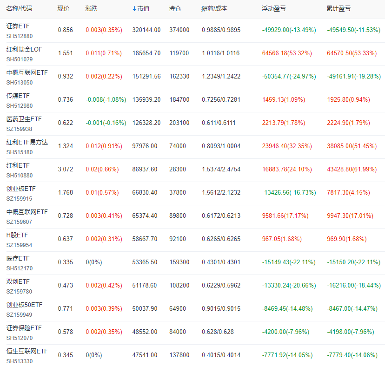385x366 pixels.
Task: Select floating profit 23946.40(32.35%)
Action: tap(287, 146)
